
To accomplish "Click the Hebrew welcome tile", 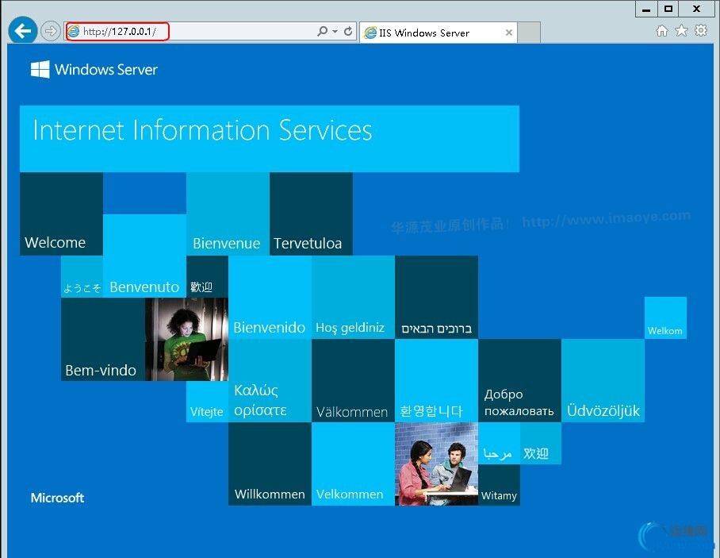I will click(x=436, y=298).
